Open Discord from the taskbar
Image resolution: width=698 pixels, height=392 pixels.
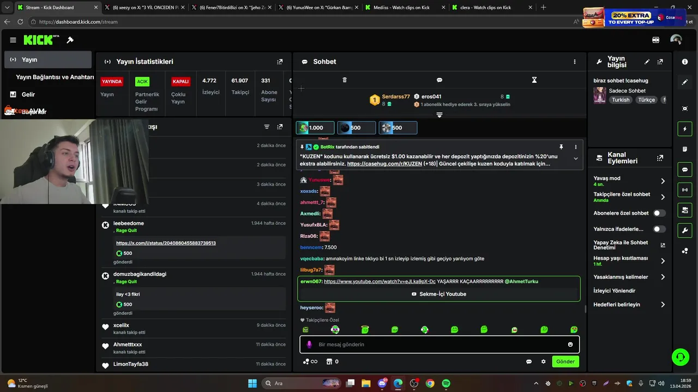tap(382, 383)
